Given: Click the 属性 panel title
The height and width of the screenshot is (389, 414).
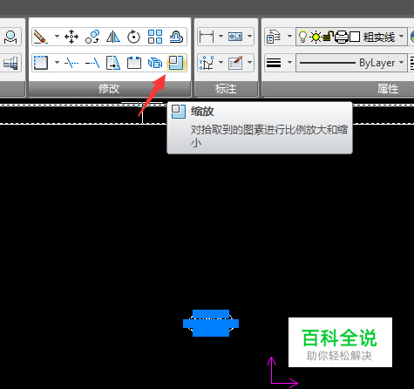Looking at the screenshot, I should (388, 89).
